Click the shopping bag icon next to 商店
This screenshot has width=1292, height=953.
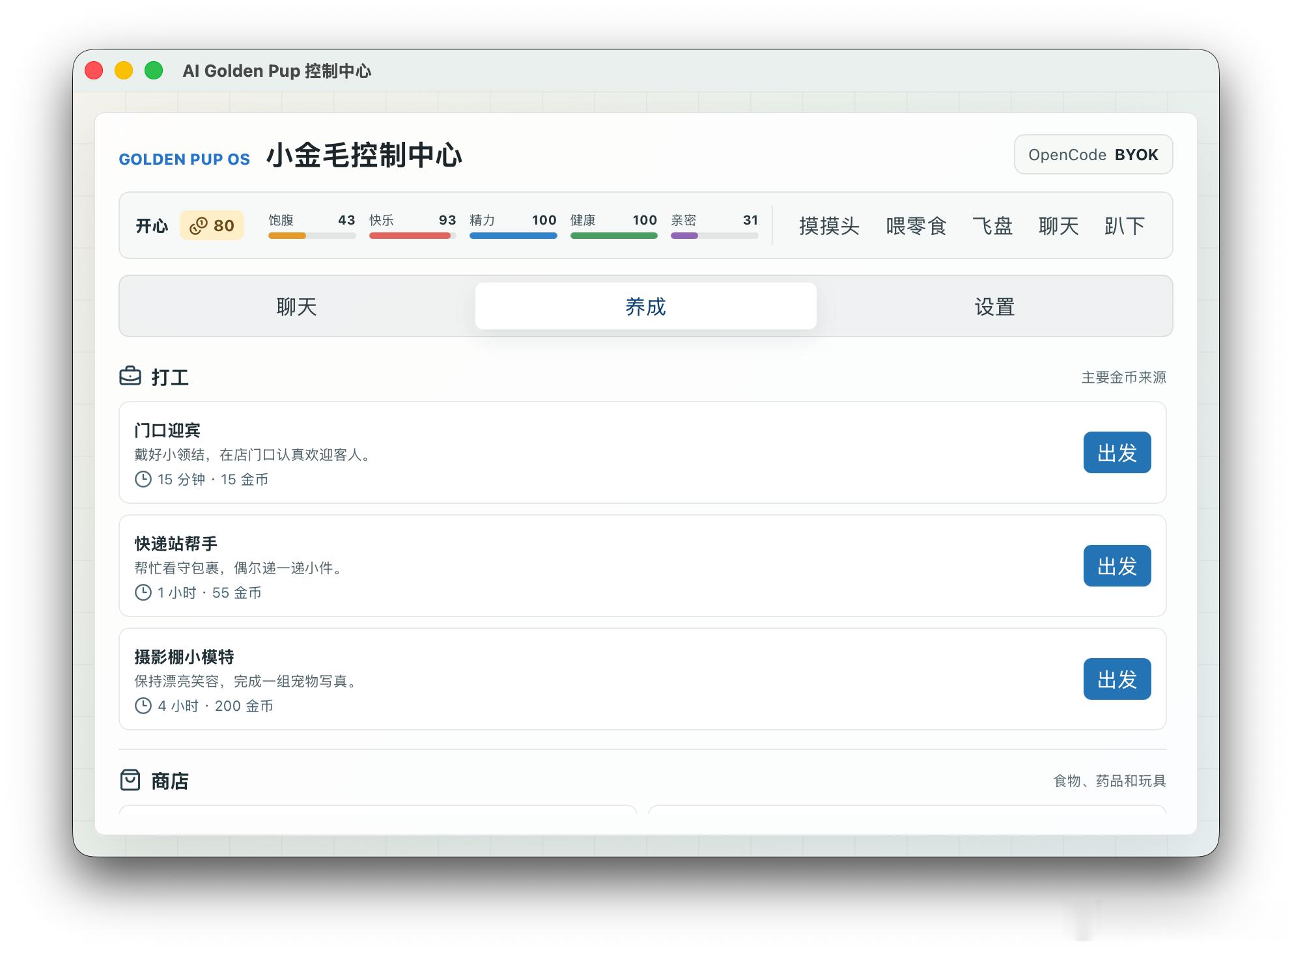[130, 780]
